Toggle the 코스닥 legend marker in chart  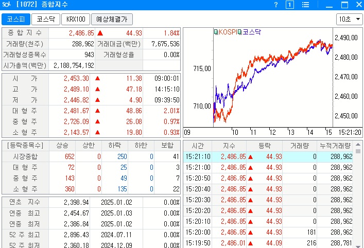coord(240,32)
